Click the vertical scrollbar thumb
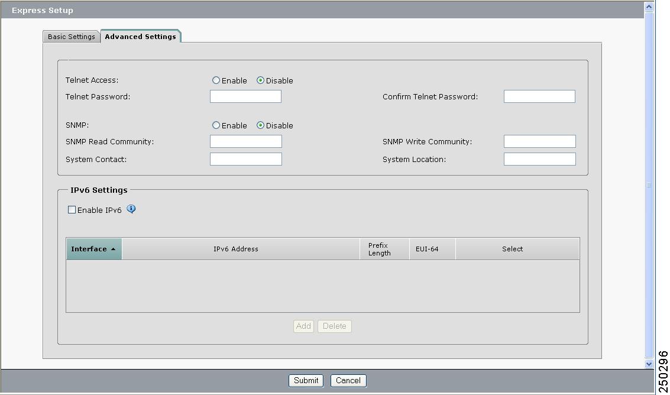This screenshot has width=670, height=395. pyautogui.click(x=649, y=185)
